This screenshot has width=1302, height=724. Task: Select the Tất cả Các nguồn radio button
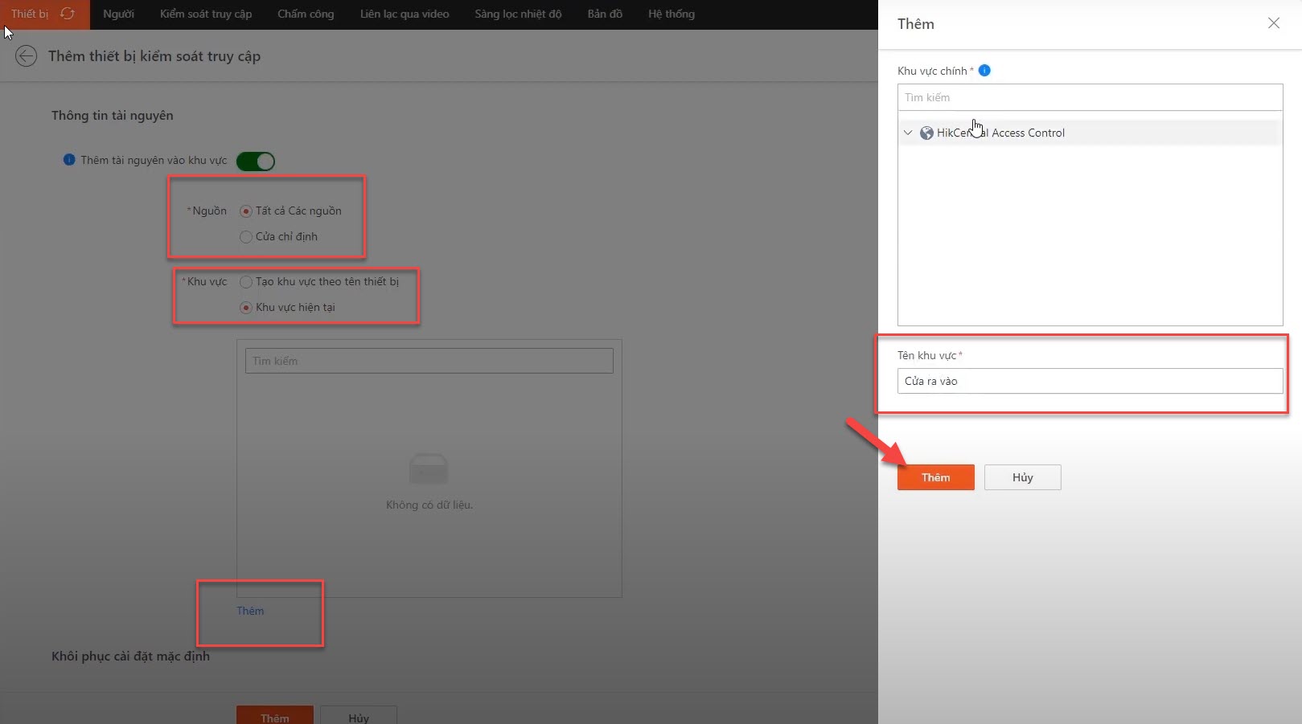pyautogui.click(x=246, y=211)
